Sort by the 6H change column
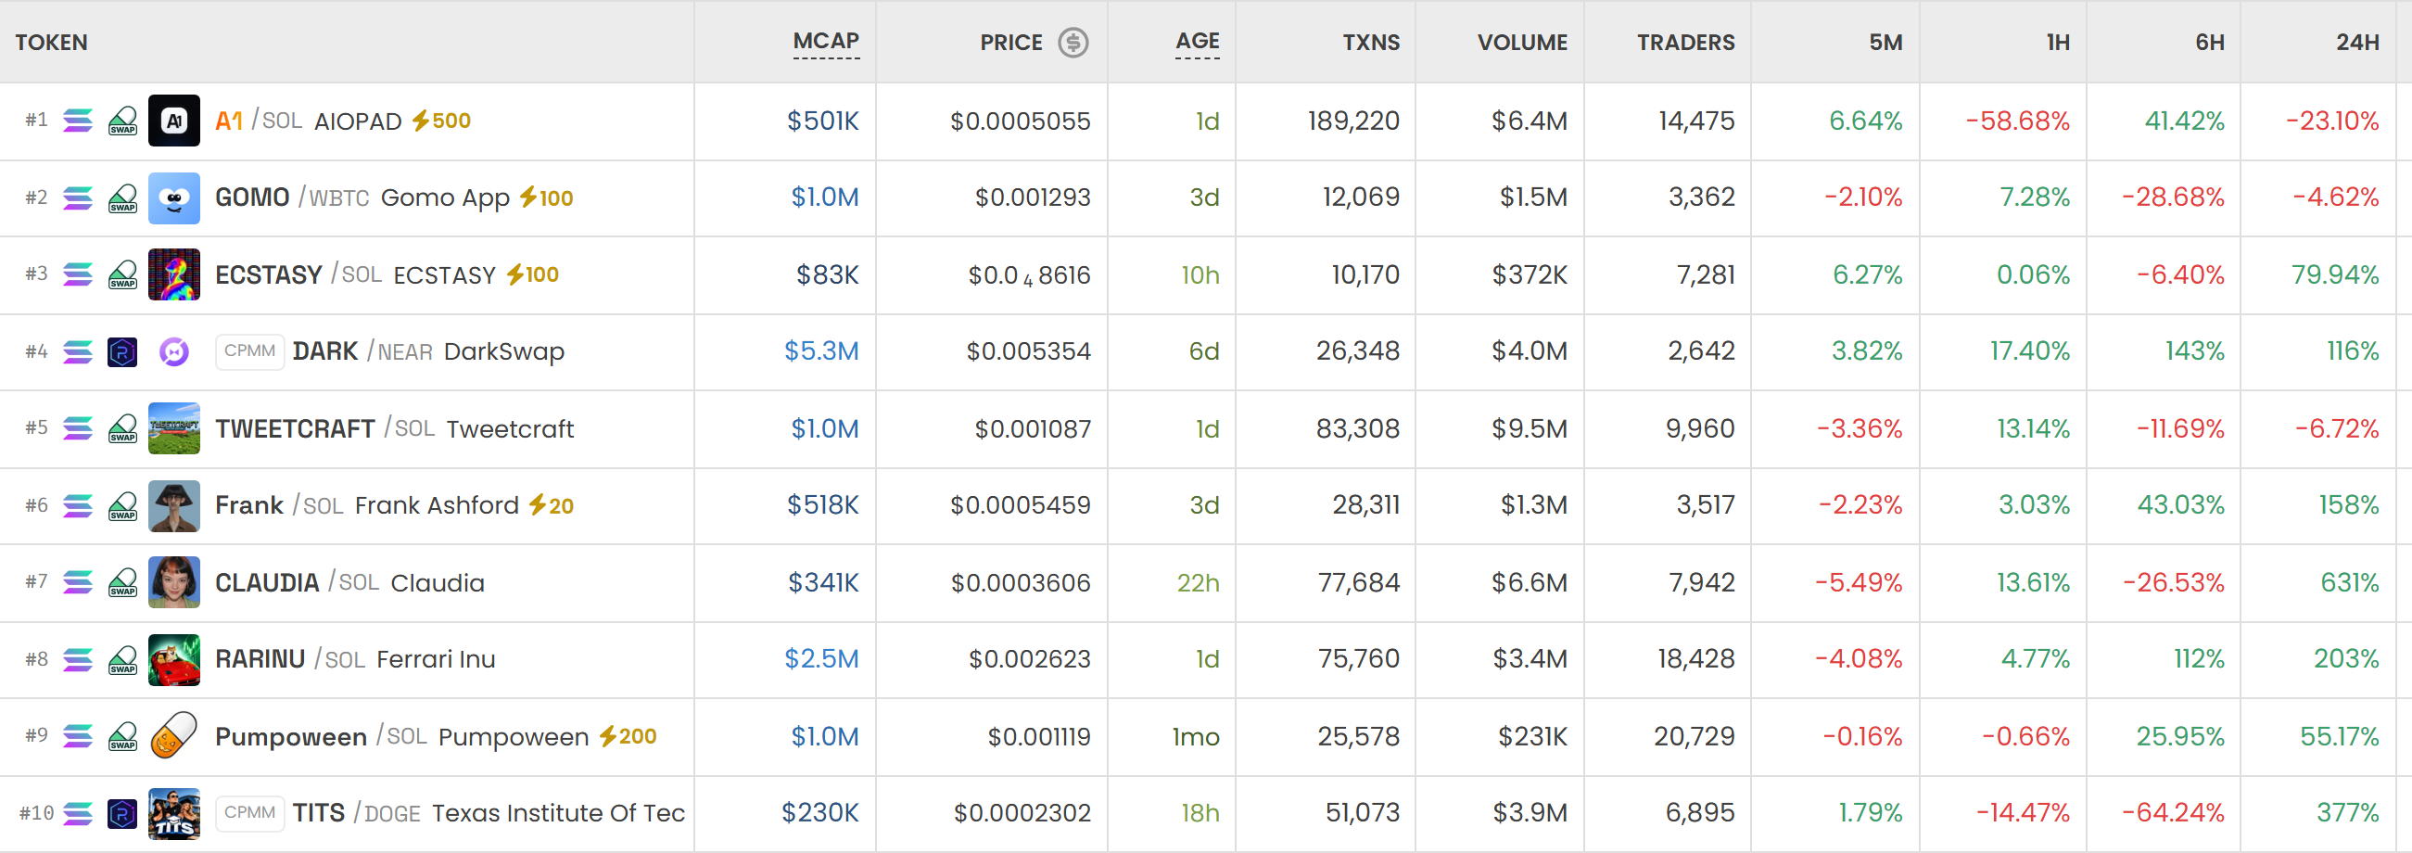This screenshot has width=2412, height=853. [2210, 42]
